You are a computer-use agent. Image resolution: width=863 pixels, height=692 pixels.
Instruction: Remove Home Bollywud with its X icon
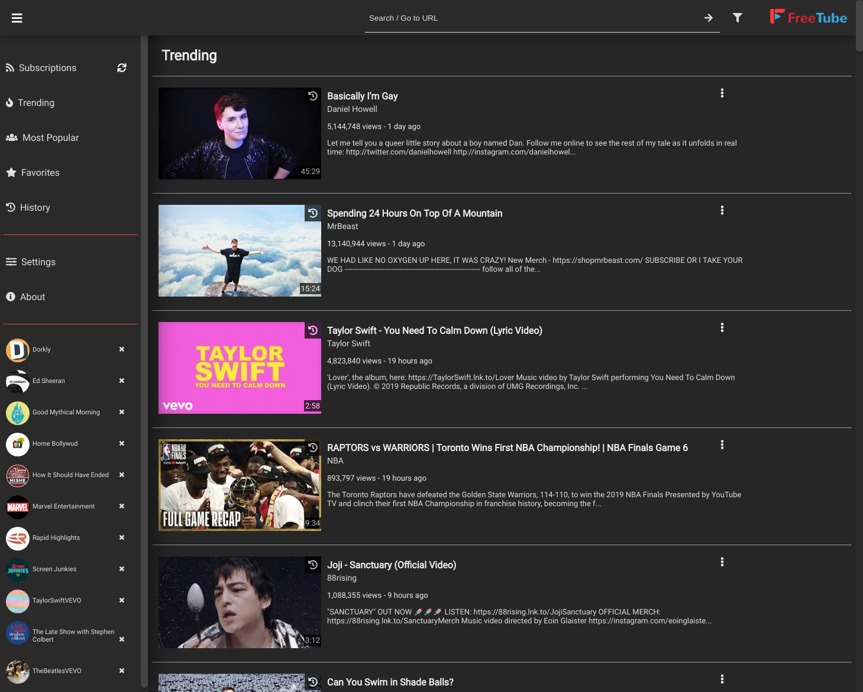coord(122,443)
